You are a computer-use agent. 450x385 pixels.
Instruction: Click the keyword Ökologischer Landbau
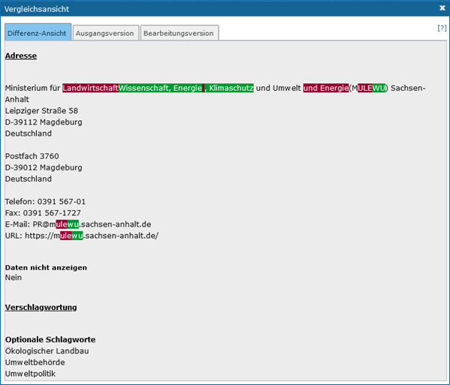point(47,351)
